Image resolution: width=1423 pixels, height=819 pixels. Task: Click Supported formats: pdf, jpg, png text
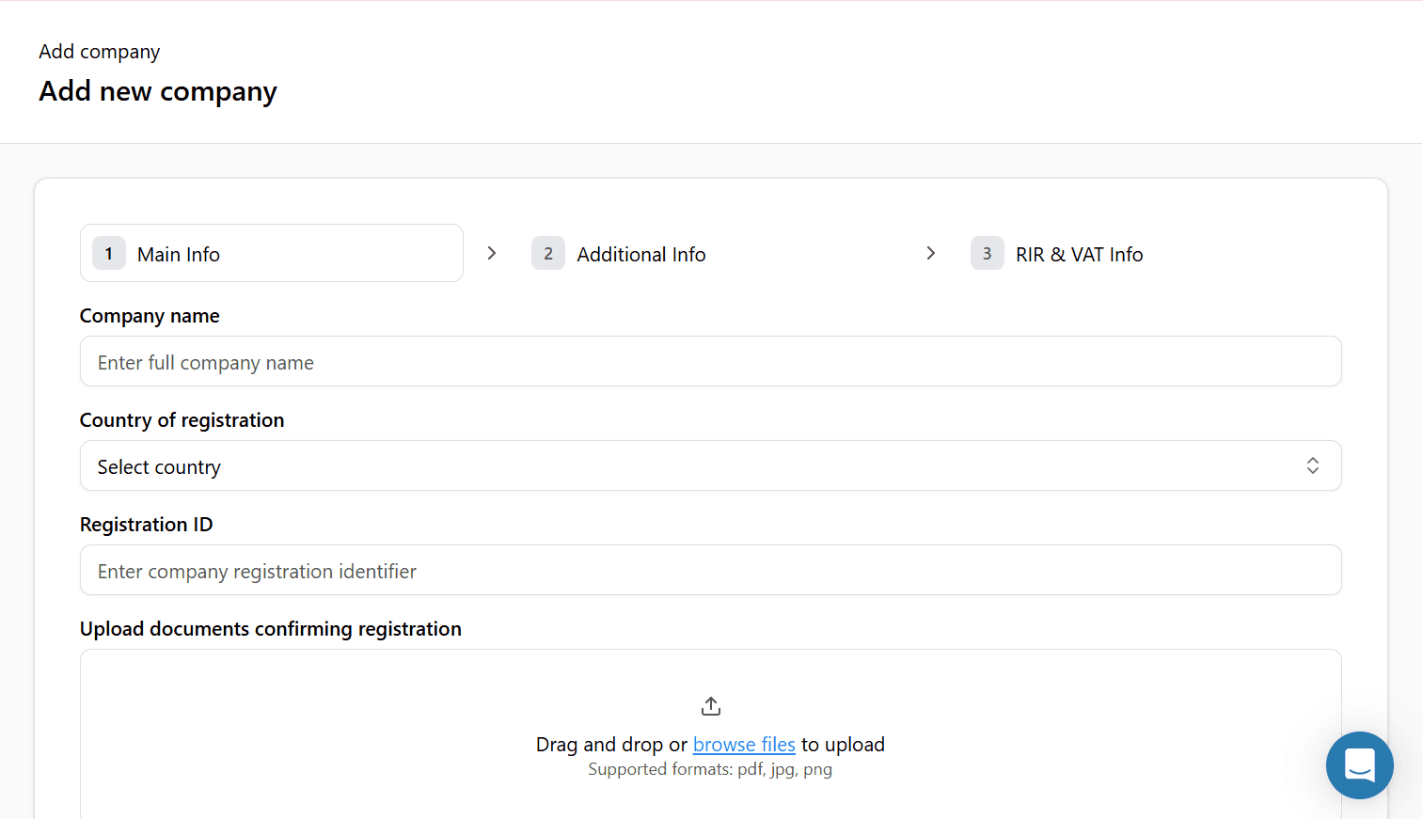pyautogui.click(x=710, y=769)
